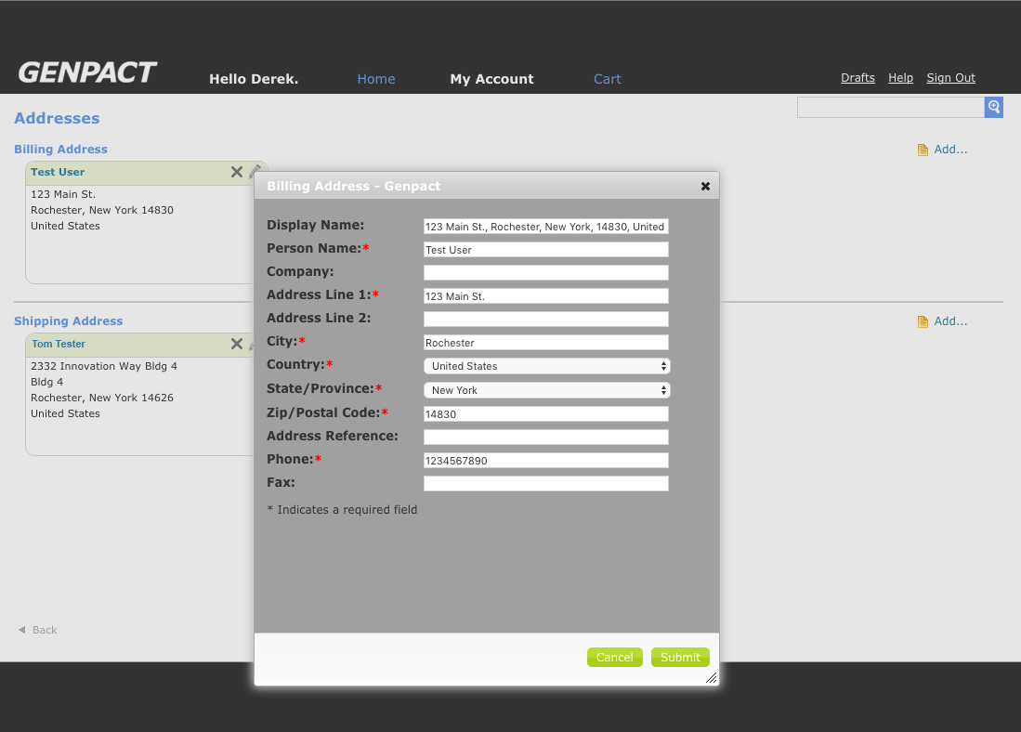This screenshot has height=732, width=1021.
Task: Delete the Tom Tester shipping address
Action: (237, 344)
